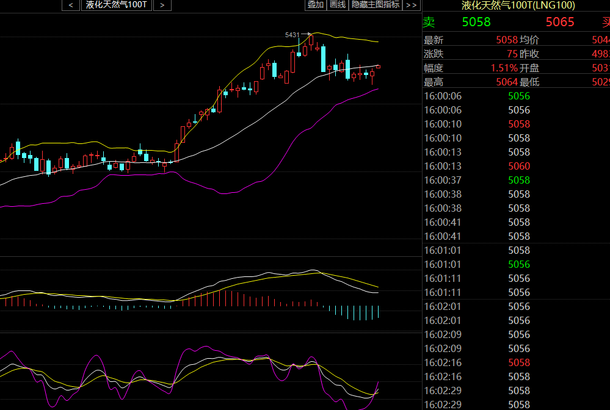The height and width of the screenshot is (410, 610).
Task: Go to previous contract with left arrow
Action: [x=71, y=5]
